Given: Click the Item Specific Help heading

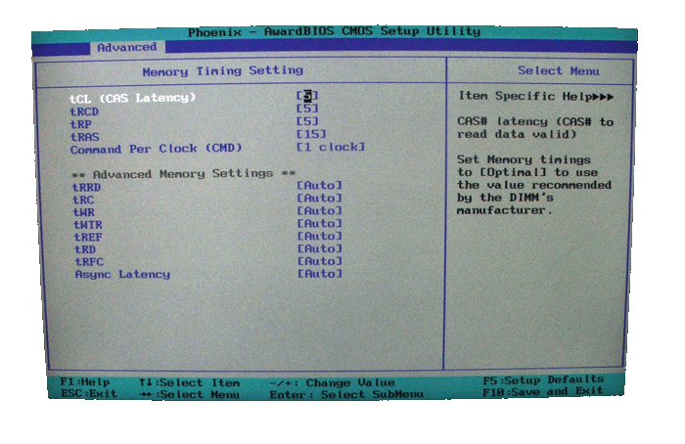Looking at the screenshot, I should tap(536, 96).
